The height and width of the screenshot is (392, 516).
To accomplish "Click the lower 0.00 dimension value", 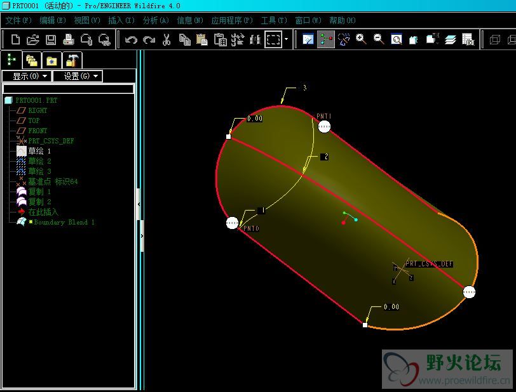I will 391,307.
